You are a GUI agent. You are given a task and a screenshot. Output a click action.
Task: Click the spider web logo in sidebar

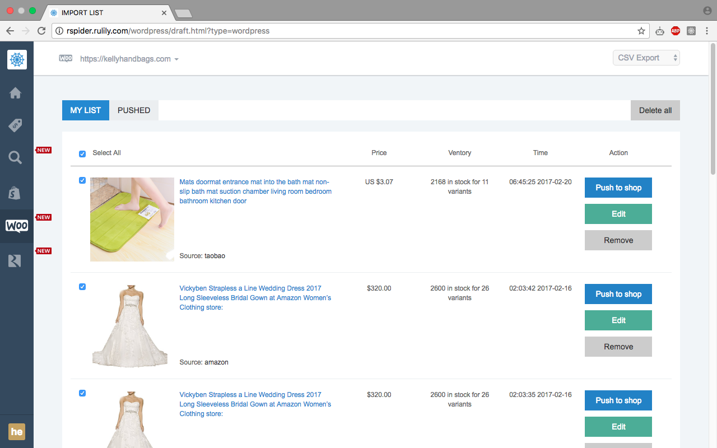tap(17, 59)
